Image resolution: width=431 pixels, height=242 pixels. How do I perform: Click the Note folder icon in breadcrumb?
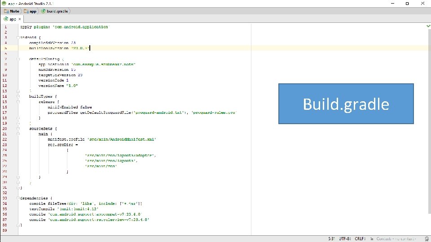click(x=6, y=11)
